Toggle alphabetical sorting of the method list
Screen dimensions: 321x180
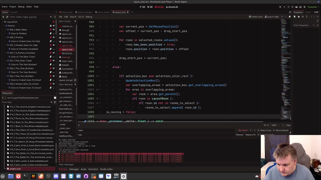click(75, 80)
